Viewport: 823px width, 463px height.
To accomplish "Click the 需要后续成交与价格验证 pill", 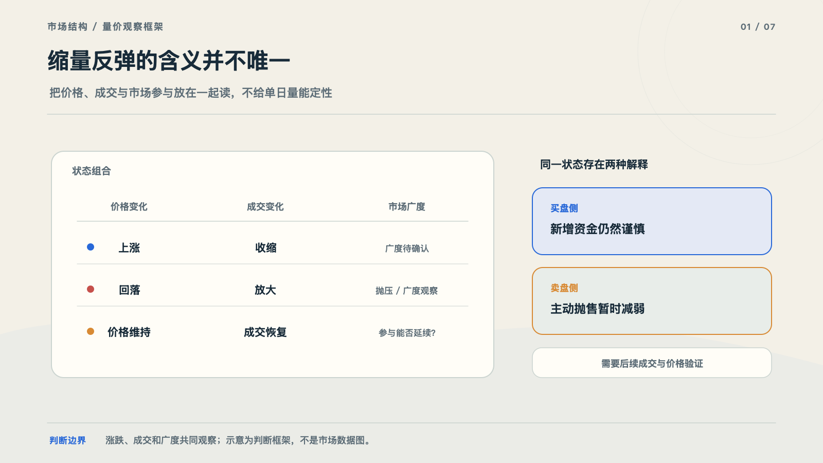I will point(652,363).
